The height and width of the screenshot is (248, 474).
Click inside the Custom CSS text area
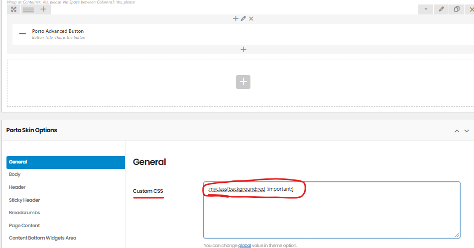tap(332, 210)
